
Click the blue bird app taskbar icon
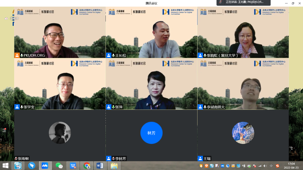pos(31,166)
